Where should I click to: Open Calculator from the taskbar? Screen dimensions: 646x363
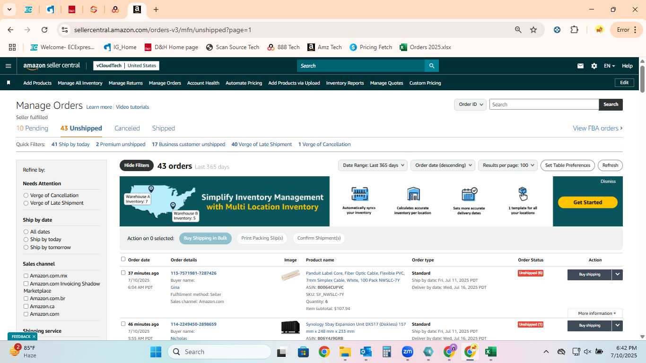coord(387,352)
